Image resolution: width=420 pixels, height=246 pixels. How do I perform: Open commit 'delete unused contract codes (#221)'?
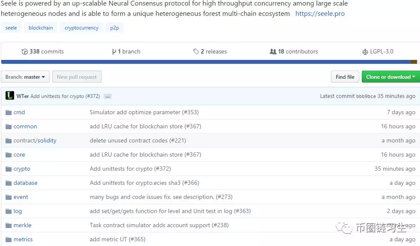pyautogui.click(x=138, y=141)
